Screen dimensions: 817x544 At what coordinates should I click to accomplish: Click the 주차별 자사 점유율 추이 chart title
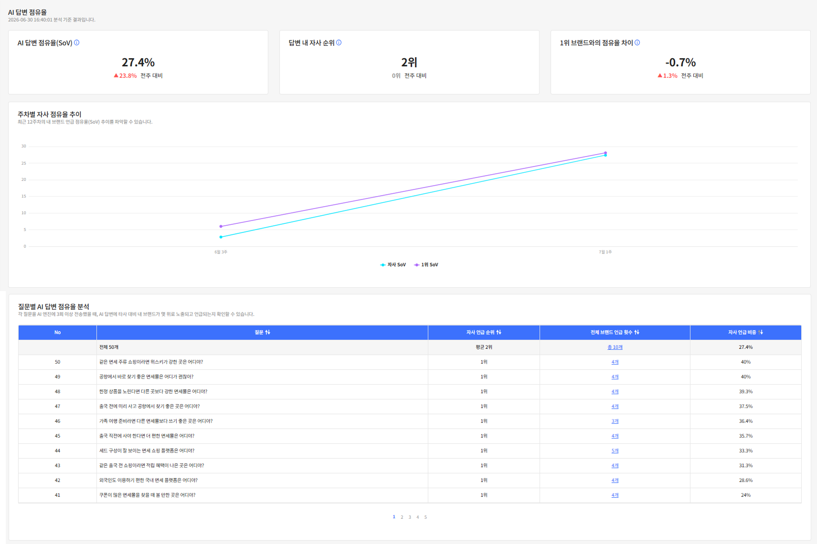(50, 115)
